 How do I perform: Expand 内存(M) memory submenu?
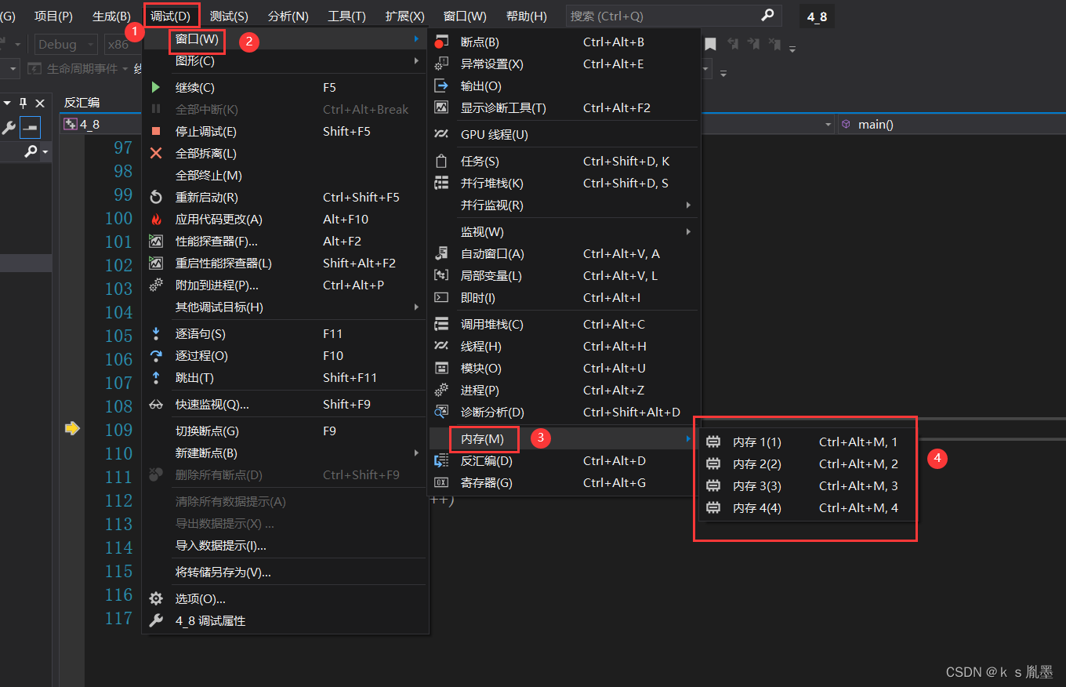(563, 438)
